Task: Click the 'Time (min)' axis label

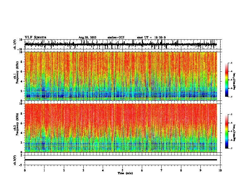Action: pyautogui.click(x=125, y=173)
